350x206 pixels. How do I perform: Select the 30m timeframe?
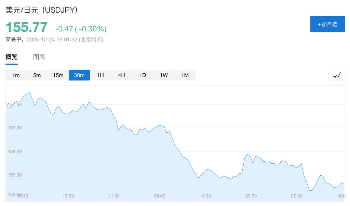(79, 75)
